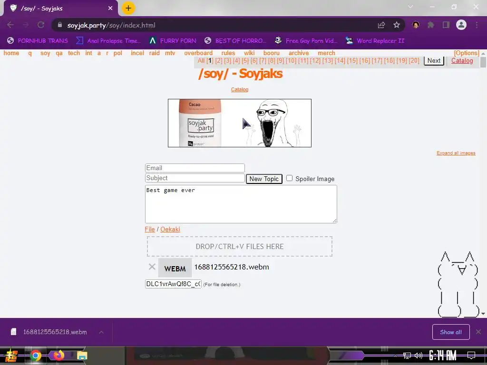Remove the attached webm with the X
The image size is (487, 365).
coord(152,267)
